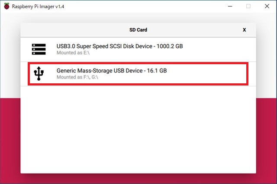Click the disabled maximize window button
The width and height of the screenshot is (277, 184).
pos(248,6)
